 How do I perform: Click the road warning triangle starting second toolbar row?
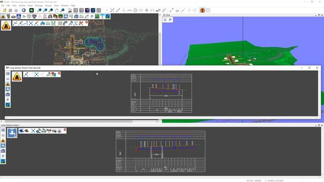pyautogui.click(x=3, y=17)
